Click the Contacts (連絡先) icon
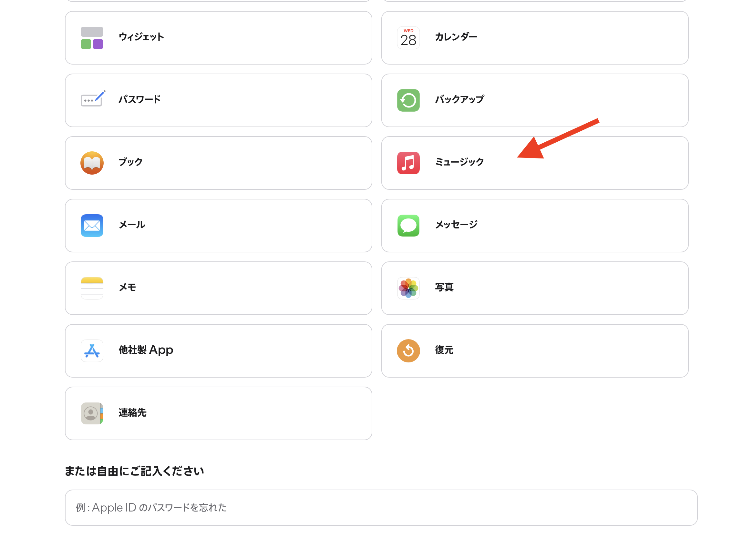 tap(92, 413)
